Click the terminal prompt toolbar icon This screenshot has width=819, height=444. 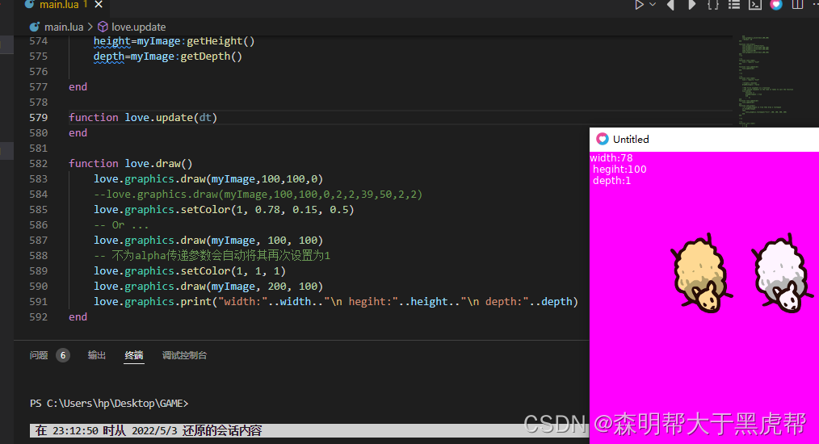[755, 5]
